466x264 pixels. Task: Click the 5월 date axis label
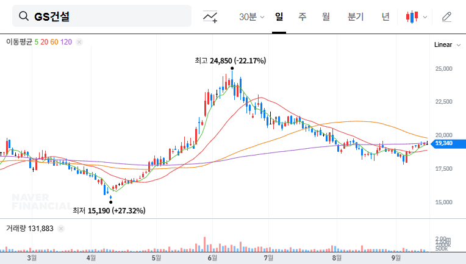(156, 258)
